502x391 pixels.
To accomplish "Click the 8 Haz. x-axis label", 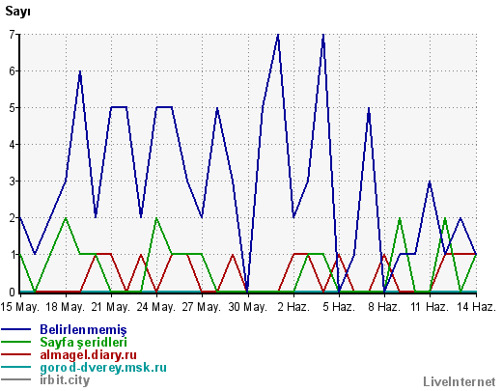I will (384, 307).
